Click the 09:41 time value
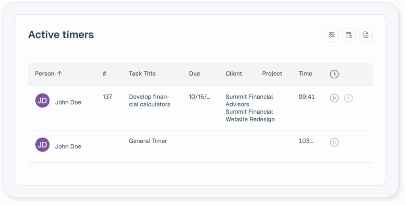Screen dimensions: 406x205 click(x=306, y=97)
